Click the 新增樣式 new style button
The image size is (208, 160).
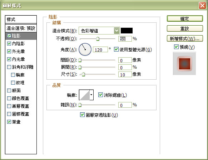pos(185,38)
